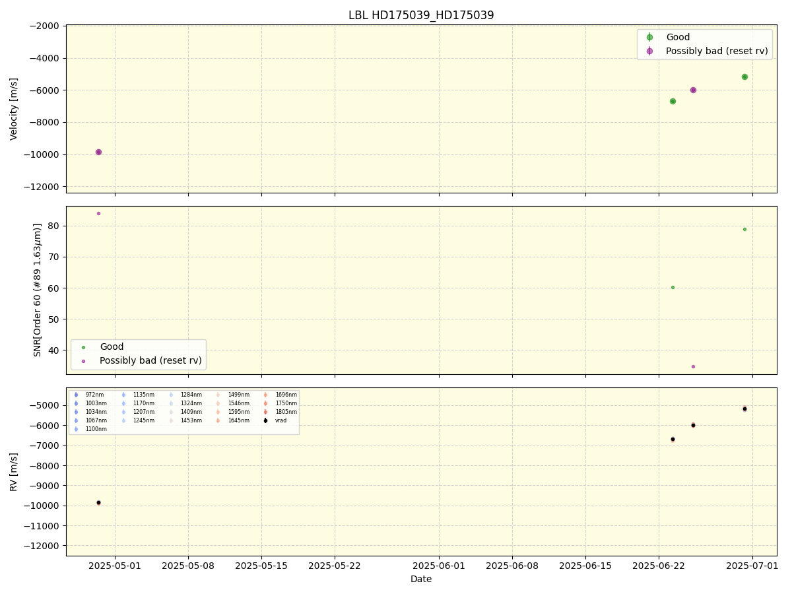Click the lowest purple SNR point near 35
Image resolution: width=792 pixels, height=594 pixels.
[x=693, y=366]
